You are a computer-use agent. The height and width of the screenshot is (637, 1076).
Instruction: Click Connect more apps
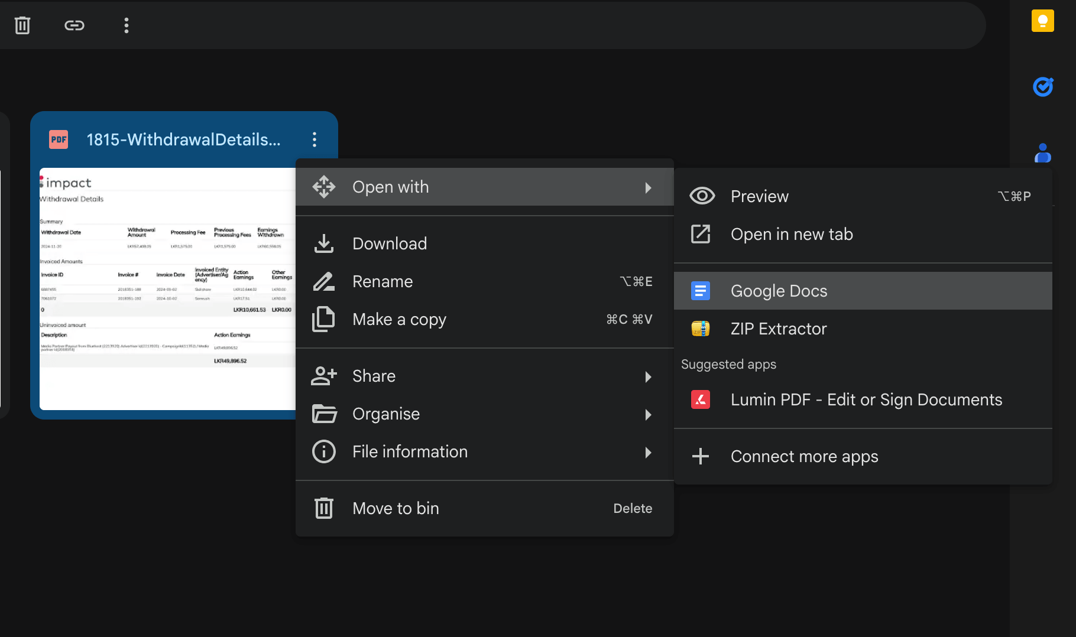click(863, 456)
